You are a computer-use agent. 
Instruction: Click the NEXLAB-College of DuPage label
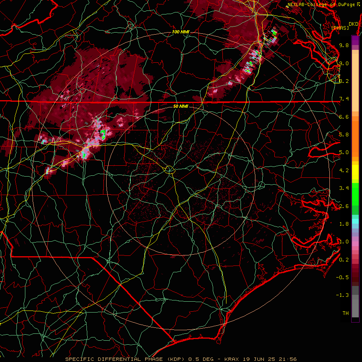321,4
